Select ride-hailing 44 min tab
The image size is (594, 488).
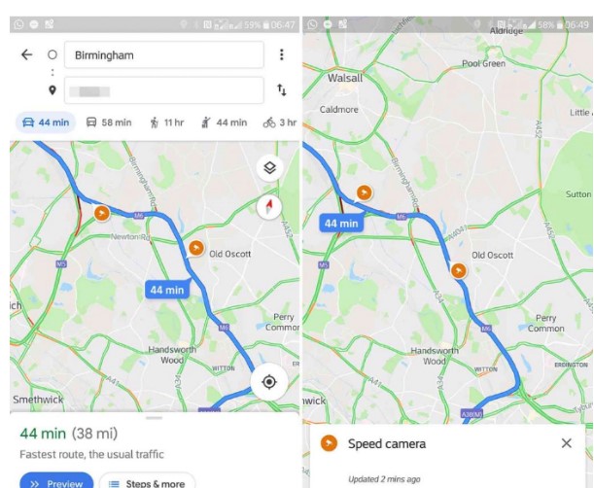pyautogui.click(x=225, y=123)
